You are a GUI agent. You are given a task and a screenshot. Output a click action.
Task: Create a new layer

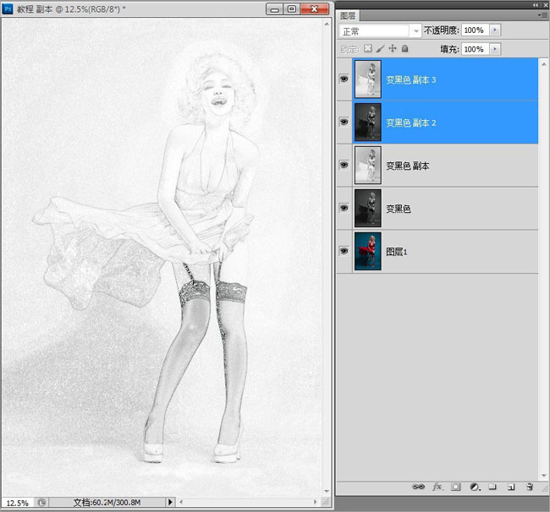point(511,487)
